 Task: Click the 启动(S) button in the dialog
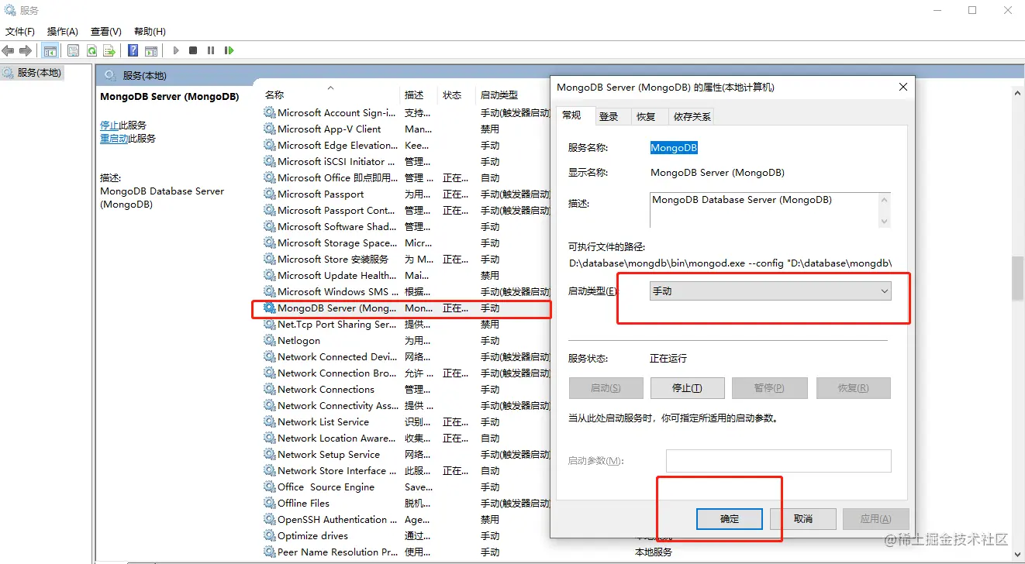tap(606, 388)
